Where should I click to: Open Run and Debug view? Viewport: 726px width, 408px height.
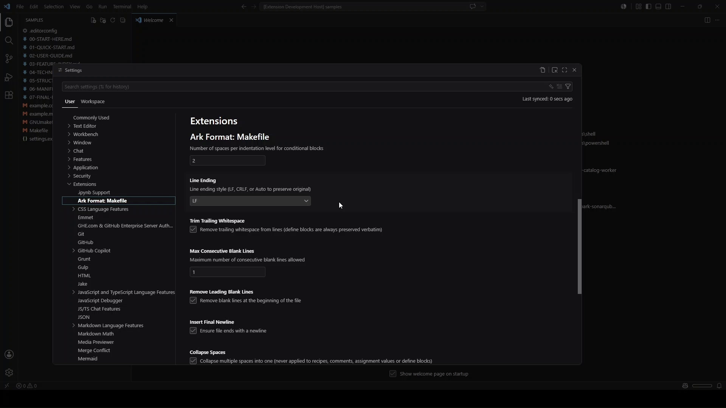coord(9,77)
